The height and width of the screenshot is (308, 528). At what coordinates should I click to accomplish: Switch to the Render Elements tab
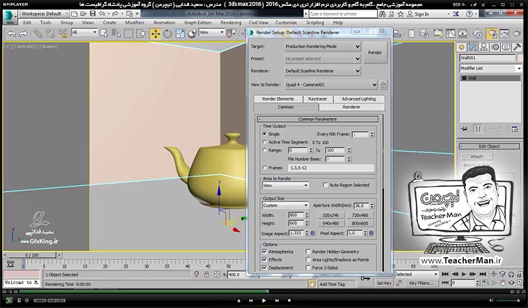pos(278,99)
